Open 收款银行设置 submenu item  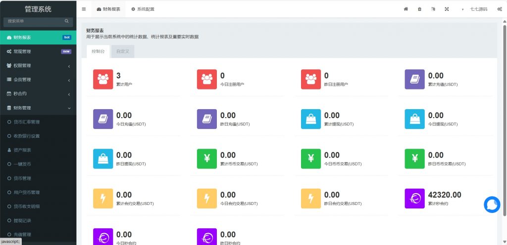point(38,136)
